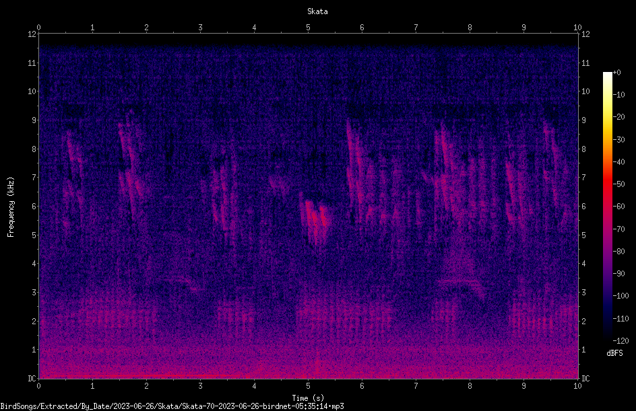The width and height of the screenshot is (636, 411).
Task: Click the '0' second label on the bottom time axis
Action: [x=38, y=386]
